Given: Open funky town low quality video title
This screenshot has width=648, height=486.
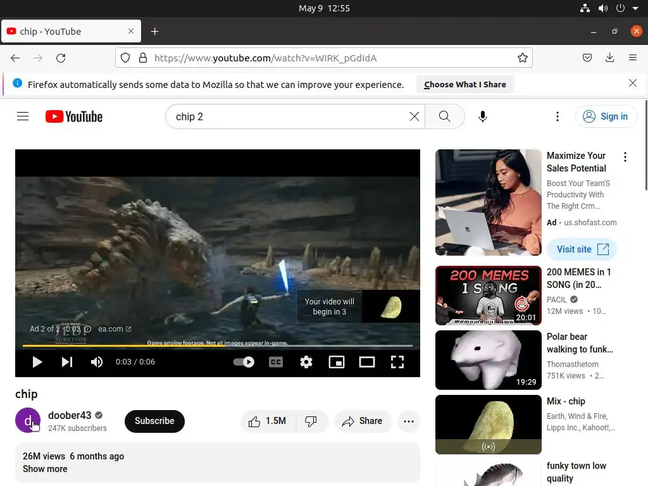Looking at the screenshot, I should [576, 472].
